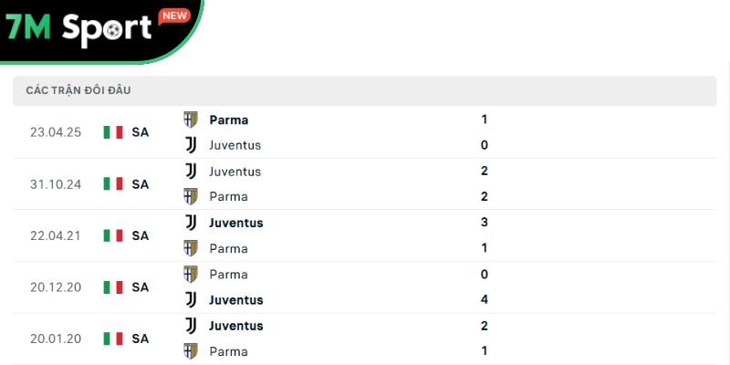The width and height of the screenshot is (730, 365).
Task: Click Juventus crest in 31.10.24 match
Action: click(191, 172)
